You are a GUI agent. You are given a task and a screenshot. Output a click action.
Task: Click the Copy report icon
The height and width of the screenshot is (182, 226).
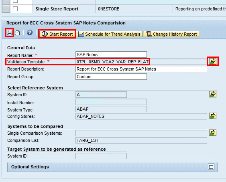(x=17, y=32)
